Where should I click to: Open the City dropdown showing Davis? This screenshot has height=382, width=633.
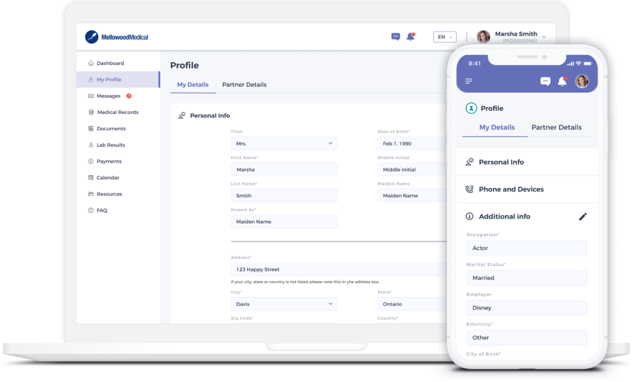(x=284, y=304)
